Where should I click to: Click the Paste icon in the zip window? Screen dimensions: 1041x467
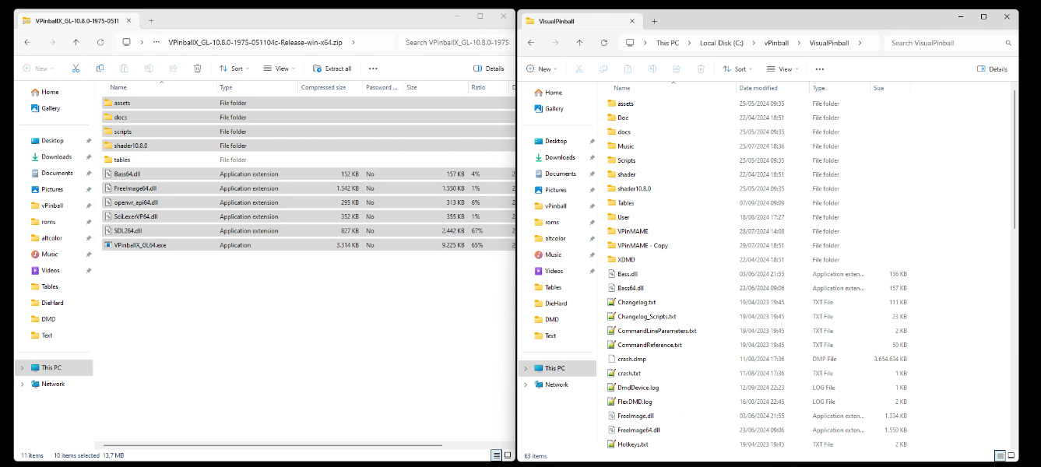pos(125,68)
